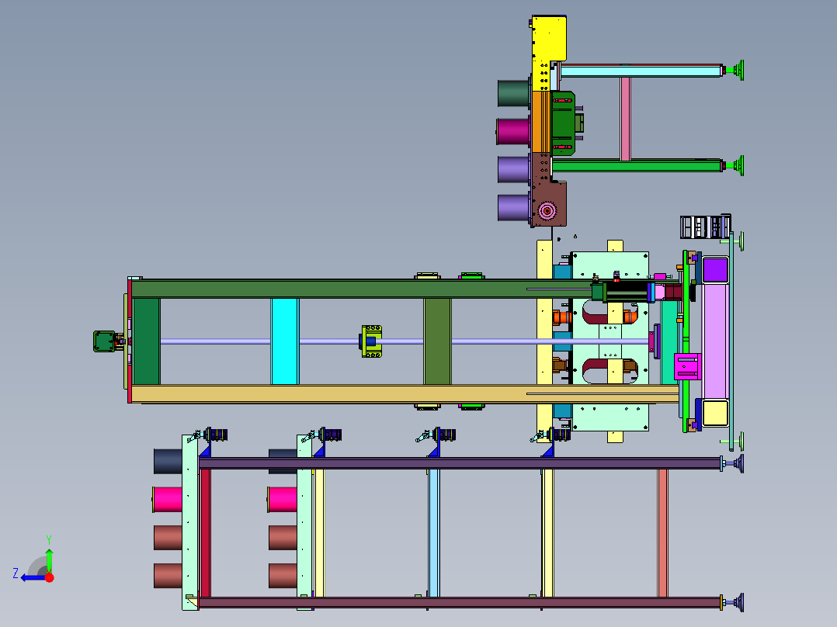Select the green motor at the frame's left end
Image resolution: width=837 pixels, height=627 pixels.
(x=104, y=341)
